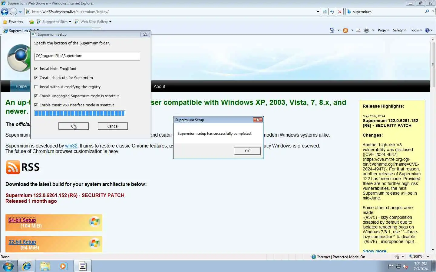Expand the Home button dropdown arrow

point(339,30)
